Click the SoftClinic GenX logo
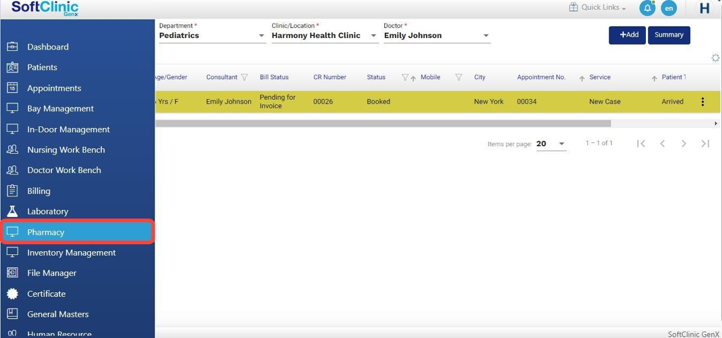The image size is (722, 338). click(44, 9)
